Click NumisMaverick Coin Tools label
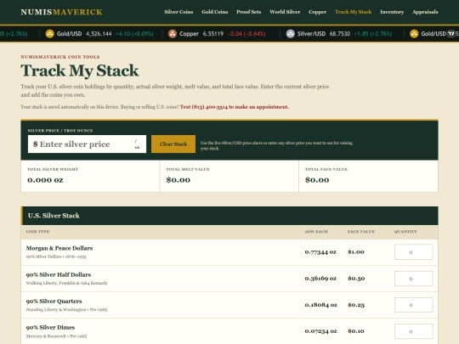459x344 pixels. tap(60, 57)
